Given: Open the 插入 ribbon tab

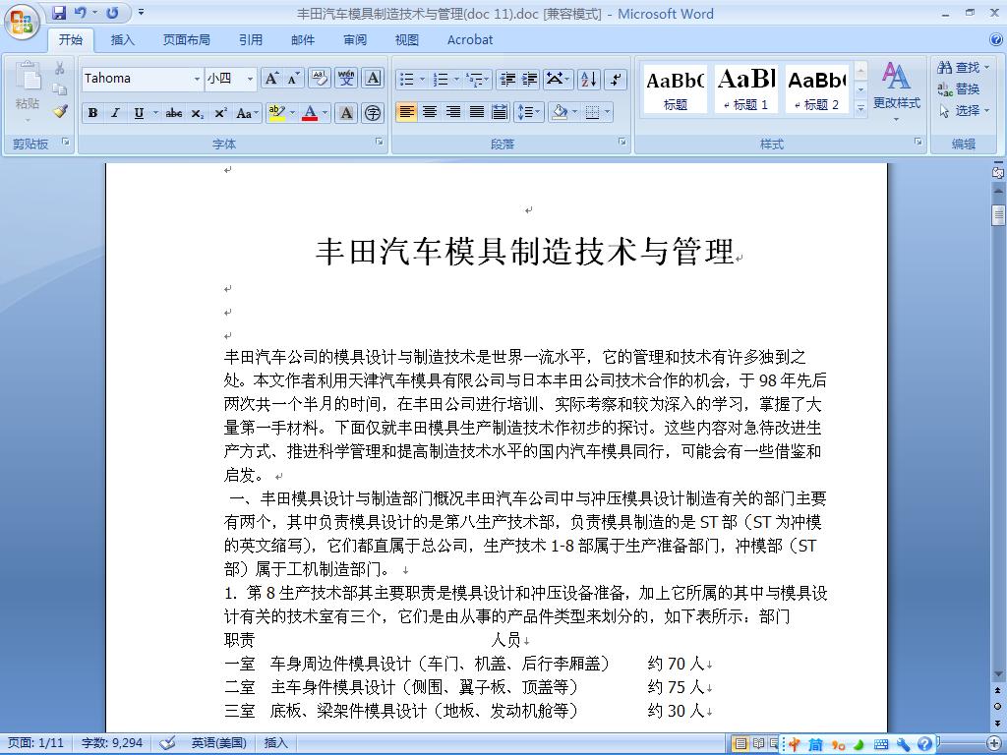Looking at the screenshot, I should click(122, 39).
